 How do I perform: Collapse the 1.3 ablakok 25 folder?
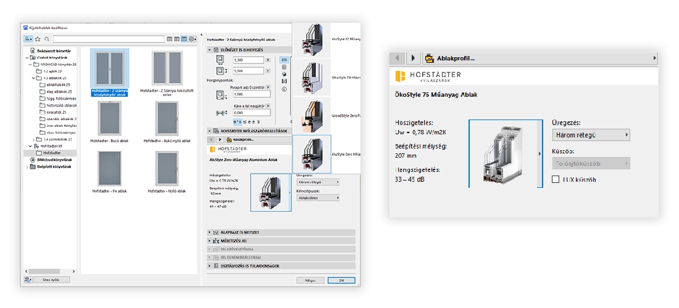[34, 78]
